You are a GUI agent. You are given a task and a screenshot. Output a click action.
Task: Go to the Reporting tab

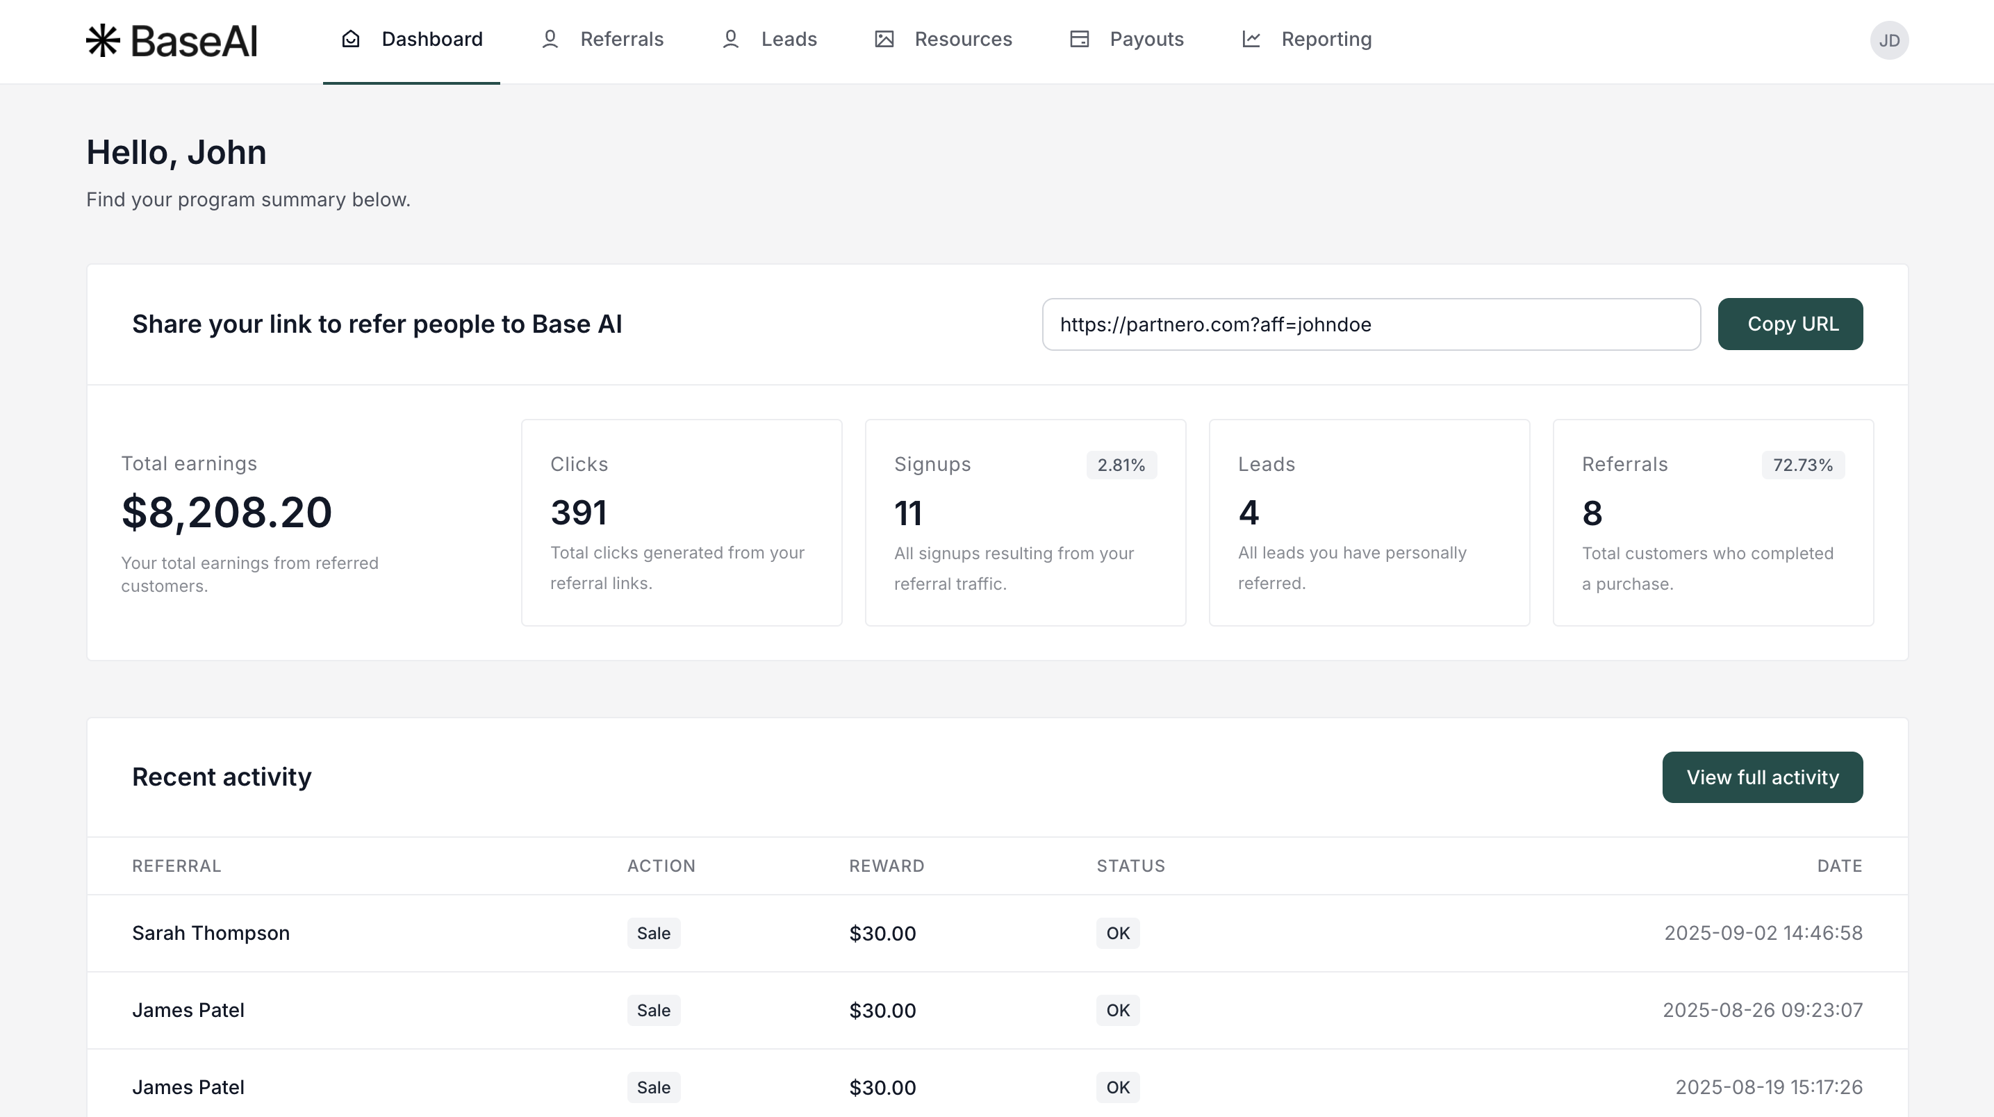(x=1326, y=40)
